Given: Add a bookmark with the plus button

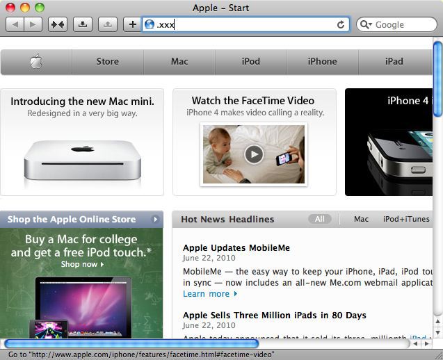Looking at the screenshot, I should tap(132, 24).
